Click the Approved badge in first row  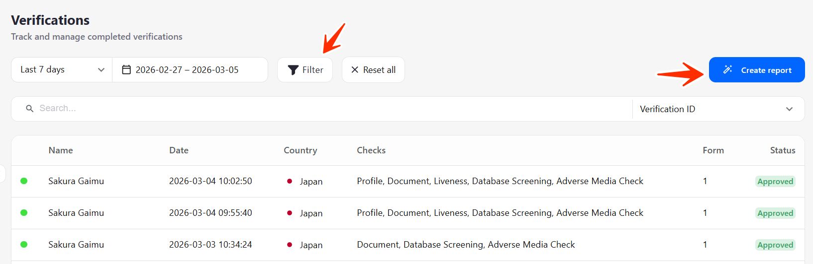click(x=775, y=182)
